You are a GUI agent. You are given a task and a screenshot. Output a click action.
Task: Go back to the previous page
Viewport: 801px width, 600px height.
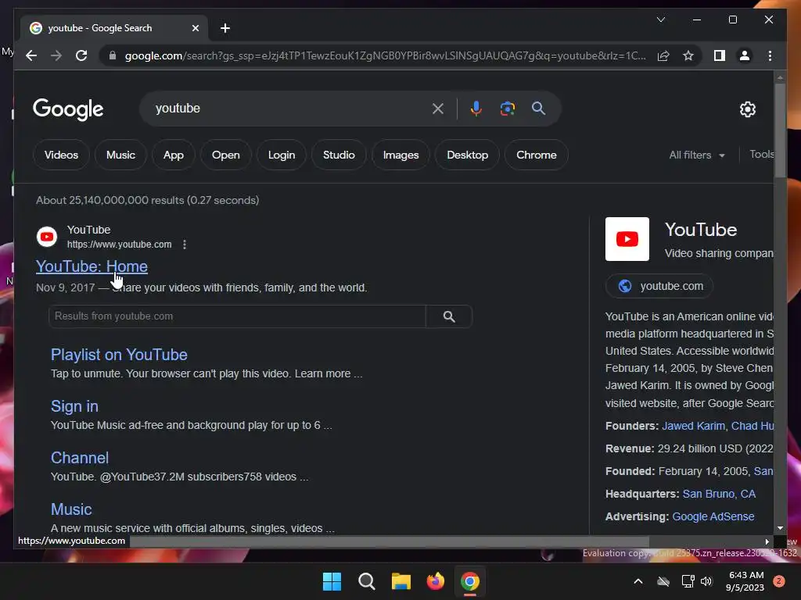[x=31, y=55]
